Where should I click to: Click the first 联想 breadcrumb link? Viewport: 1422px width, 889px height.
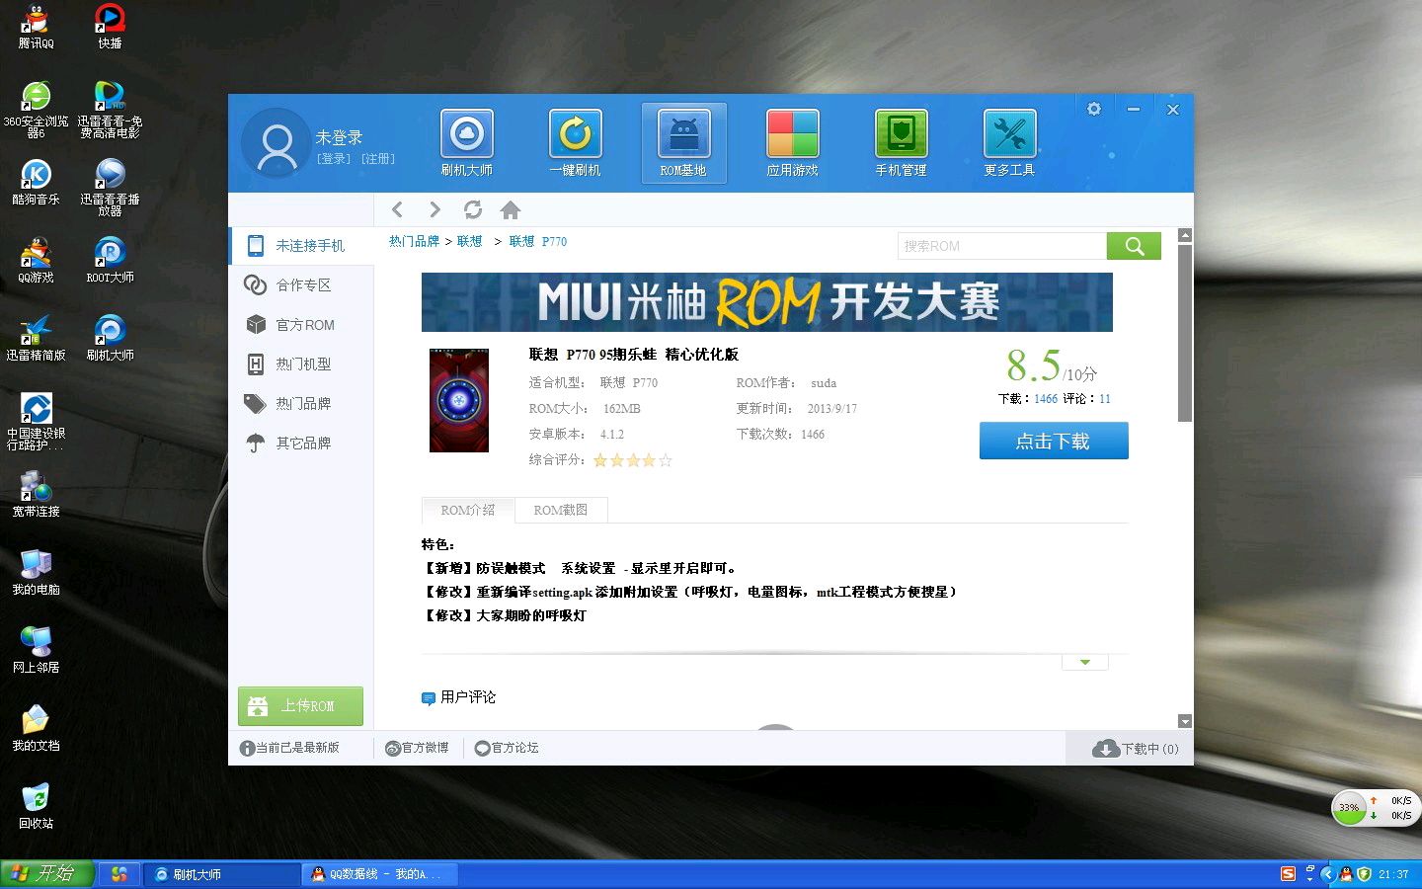coord(469,241)
